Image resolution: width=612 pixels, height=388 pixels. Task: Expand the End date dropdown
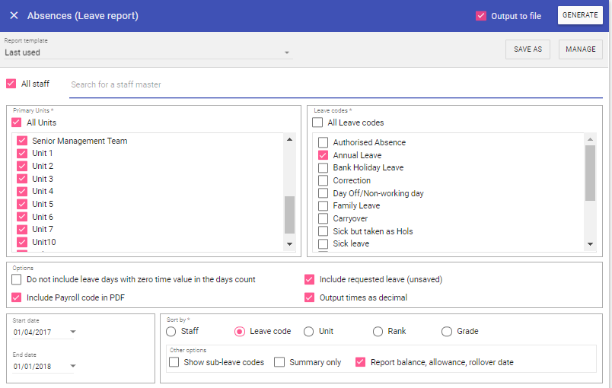pos(73,367)
